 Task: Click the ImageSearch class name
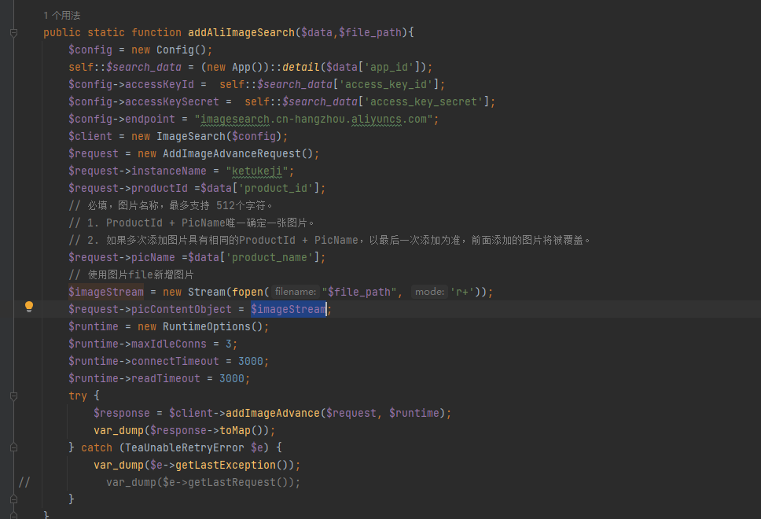click(x=191, y=136)
